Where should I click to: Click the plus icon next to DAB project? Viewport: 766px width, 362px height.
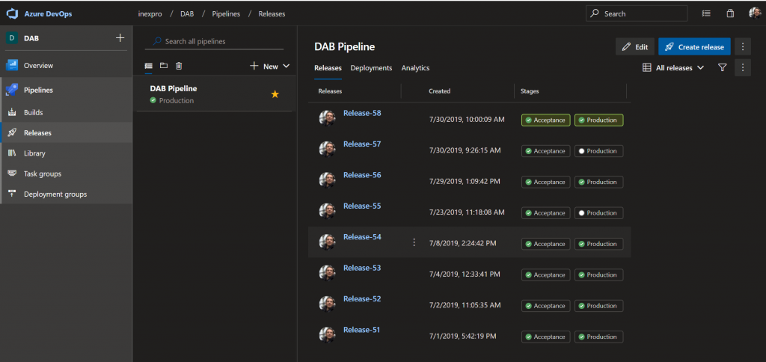tap(120, 37)
